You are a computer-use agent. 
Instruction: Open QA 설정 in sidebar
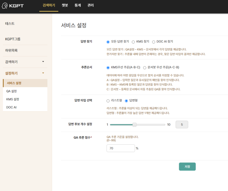(12, 91)
